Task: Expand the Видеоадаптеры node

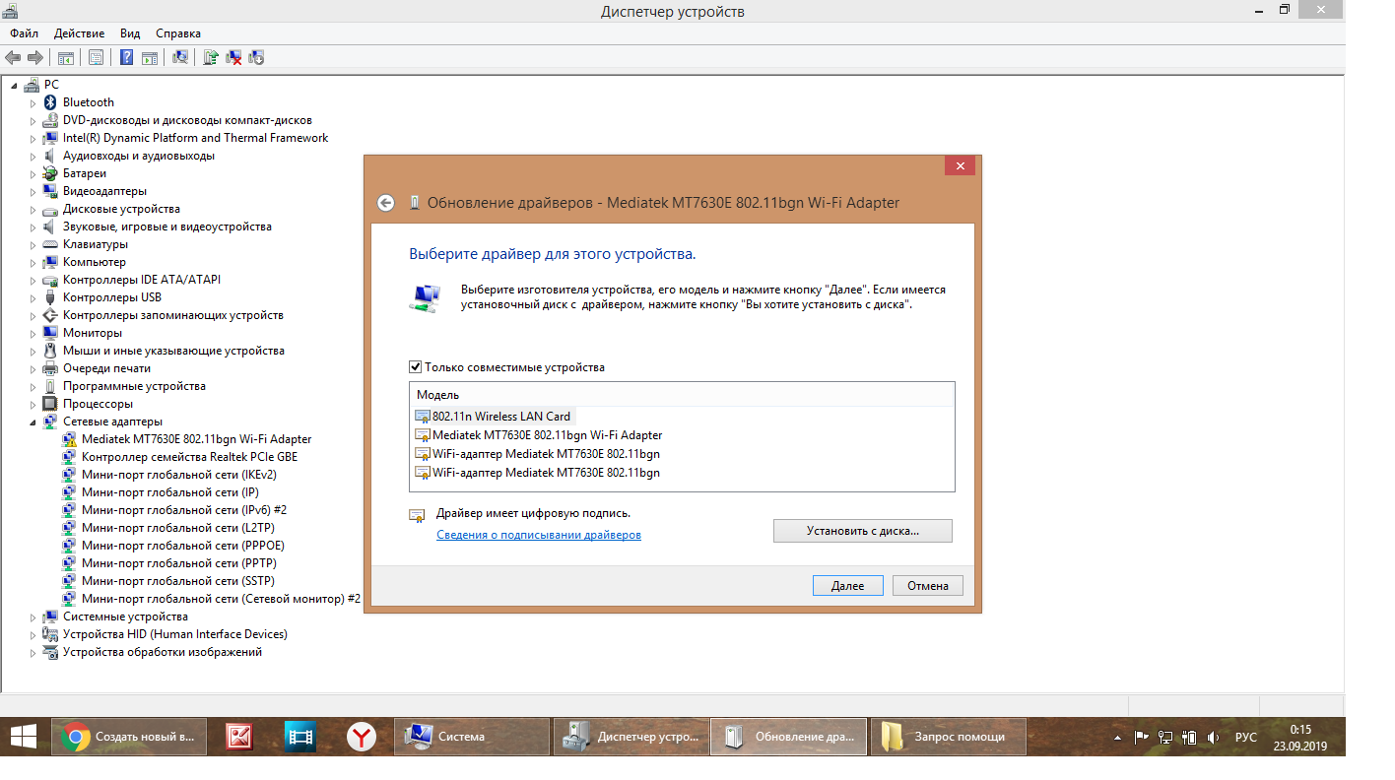Action: click(x=33, y=191)
